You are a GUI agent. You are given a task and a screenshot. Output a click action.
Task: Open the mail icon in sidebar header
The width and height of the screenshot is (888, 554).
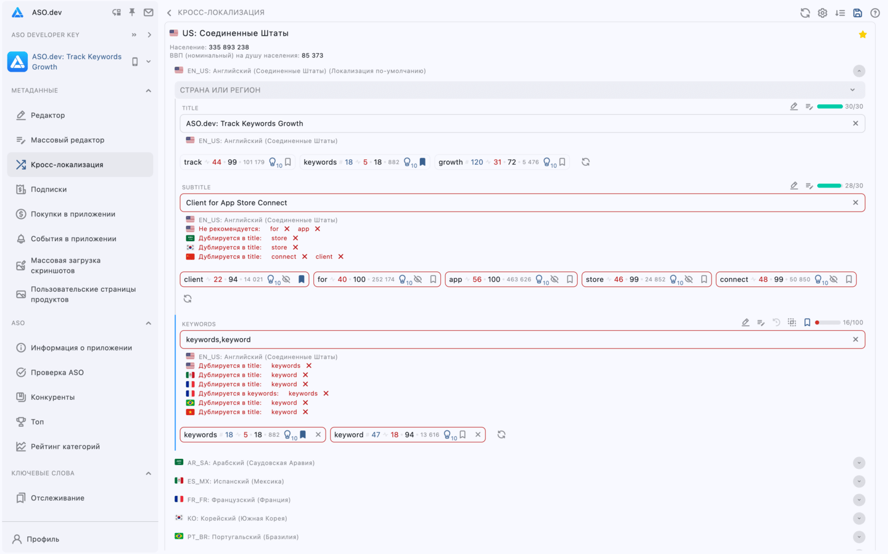click(x=149, y=12)
